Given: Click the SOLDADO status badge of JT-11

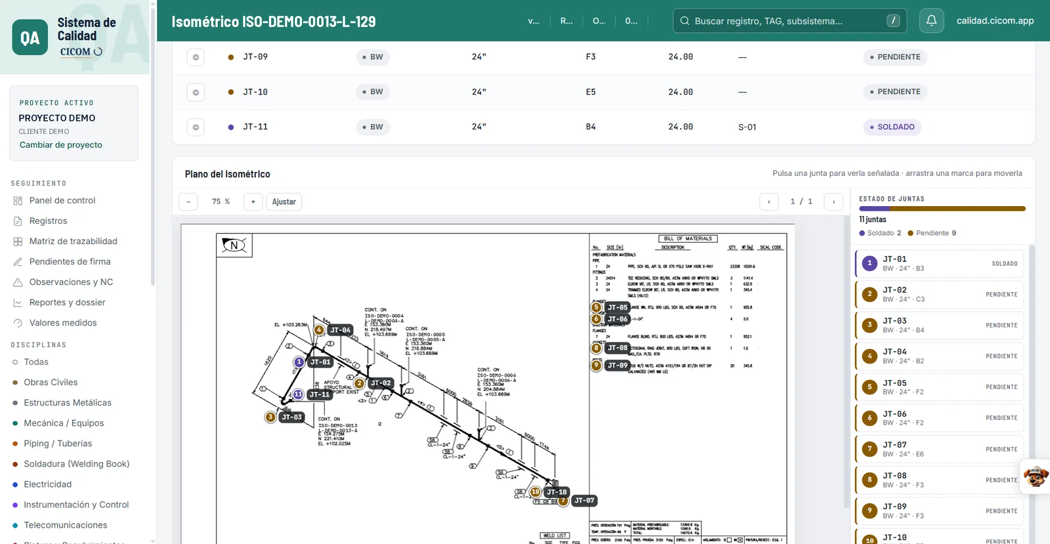Looking at the screenshot, I should point(892,127).
